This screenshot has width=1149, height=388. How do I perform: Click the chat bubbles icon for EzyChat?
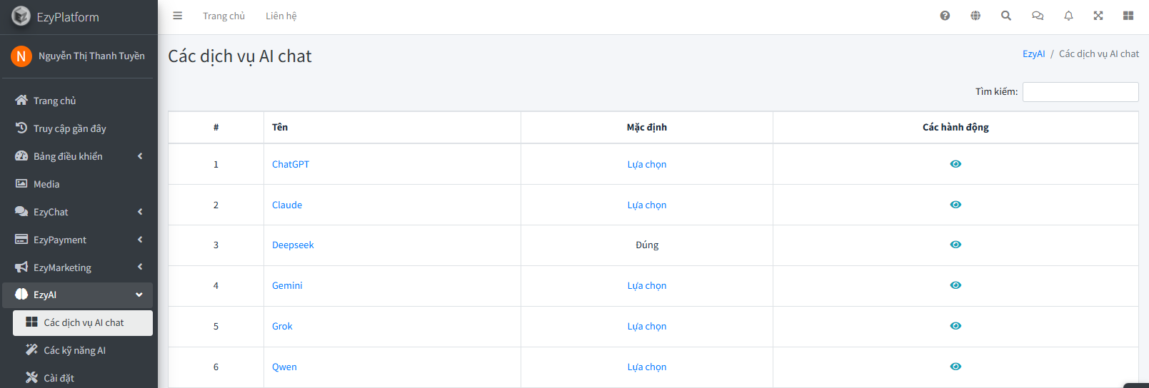pos(21,212)
